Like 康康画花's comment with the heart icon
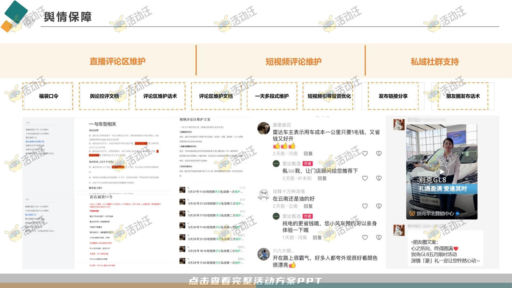The width and height of the screenshot is (512, 288). coord(365,153)
